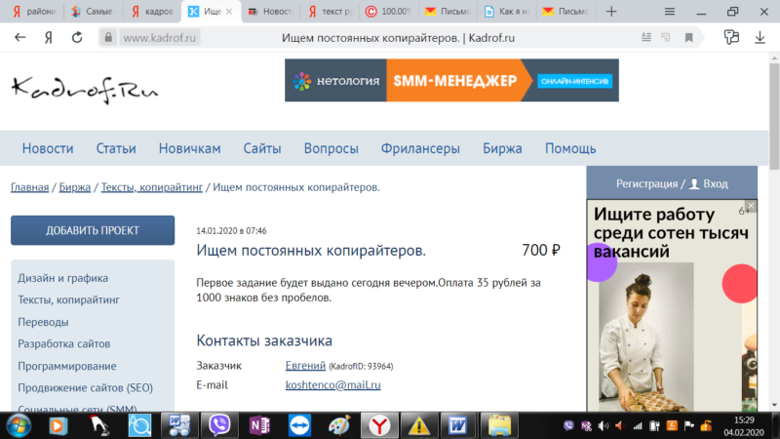Click the 'Вход' login link

tap(716, 183)
